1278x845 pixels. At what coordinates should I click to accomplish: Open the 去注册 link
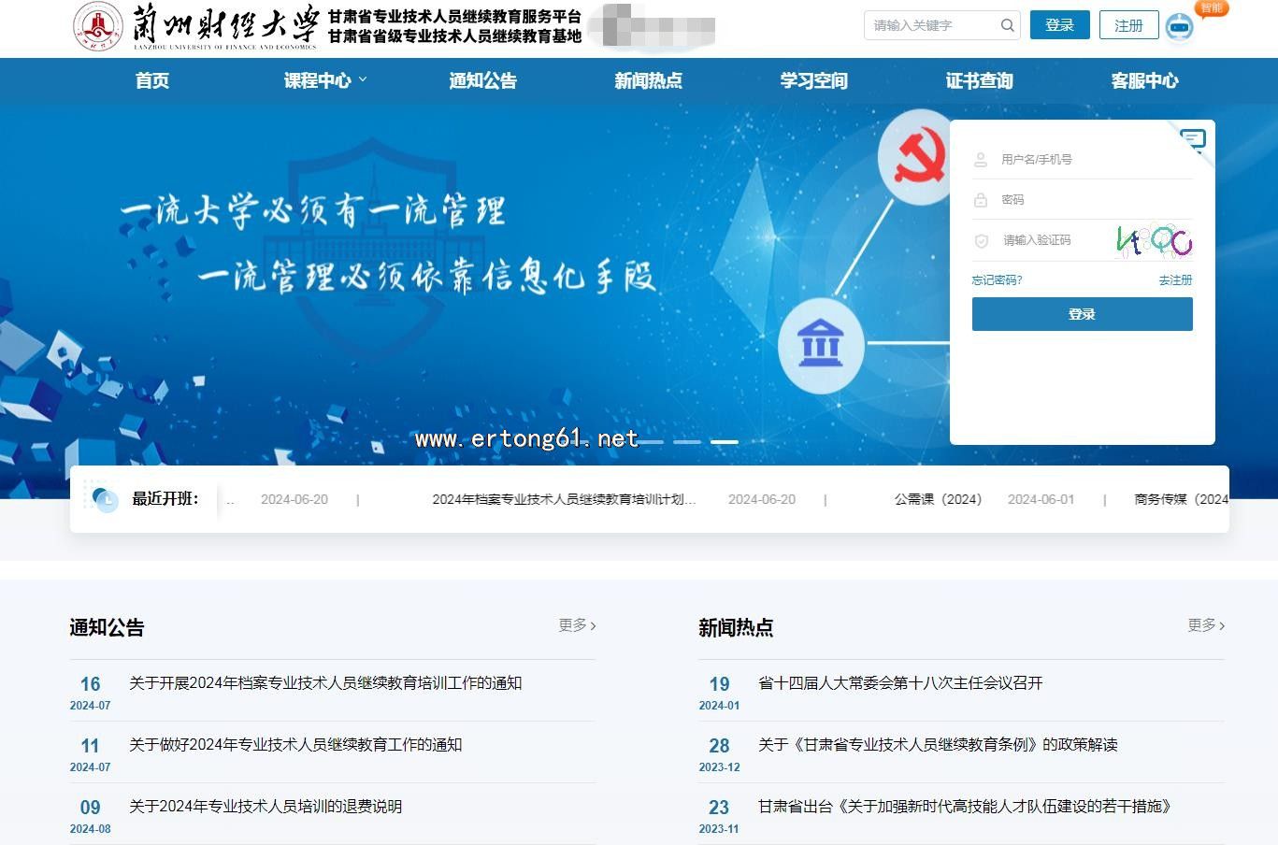tap(1175, 280)
